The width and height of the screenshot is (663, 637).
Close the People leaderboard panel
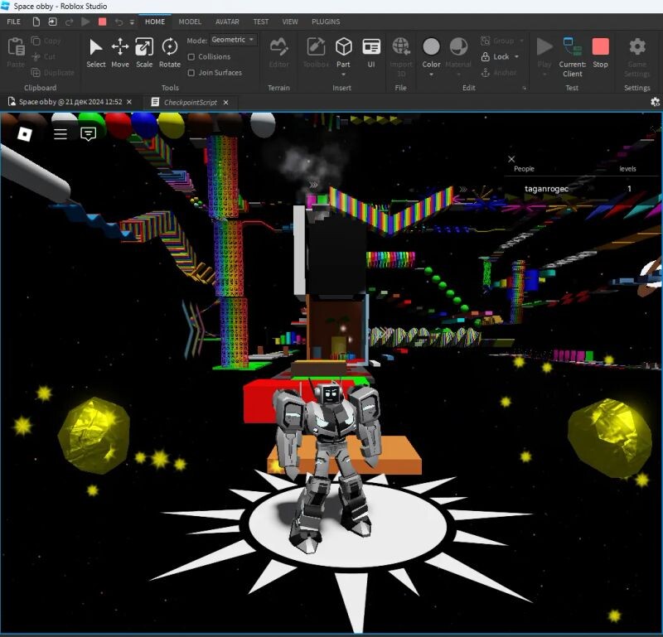click(x=511, y=159)
